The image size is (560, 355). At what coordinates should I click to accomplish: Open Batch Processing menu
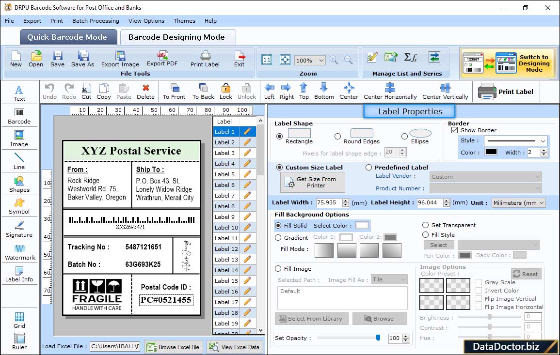click(x=96, y=21)
